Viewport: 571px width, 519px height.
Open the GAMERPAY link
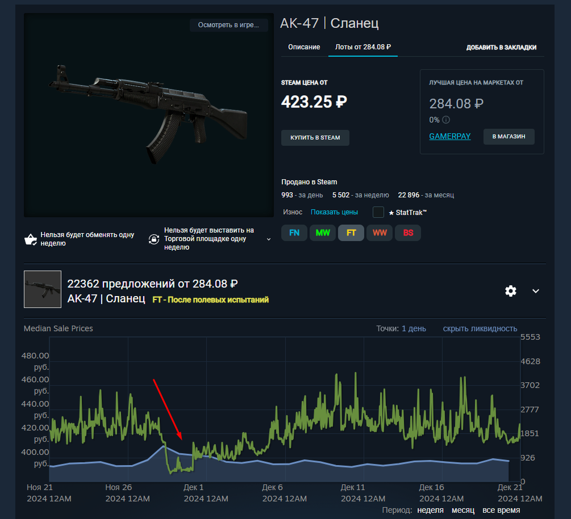pyautogui.click(x=450, y=136)
